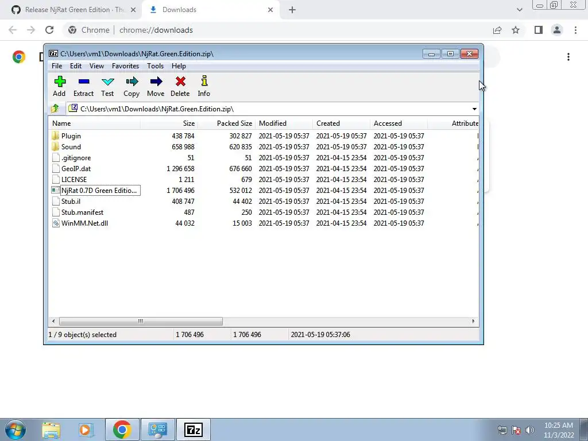Open the Help menu
Image resolution: width=588 pixels, height=441 pixels.
pos(179,66)
